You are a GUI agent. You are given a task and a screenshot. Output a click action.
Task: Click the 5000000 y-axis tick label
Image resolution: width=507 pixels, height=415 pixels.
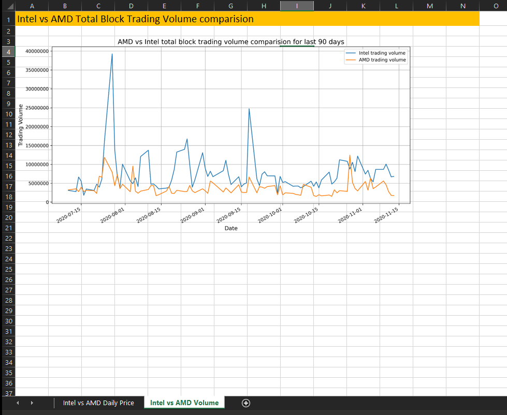38,184
